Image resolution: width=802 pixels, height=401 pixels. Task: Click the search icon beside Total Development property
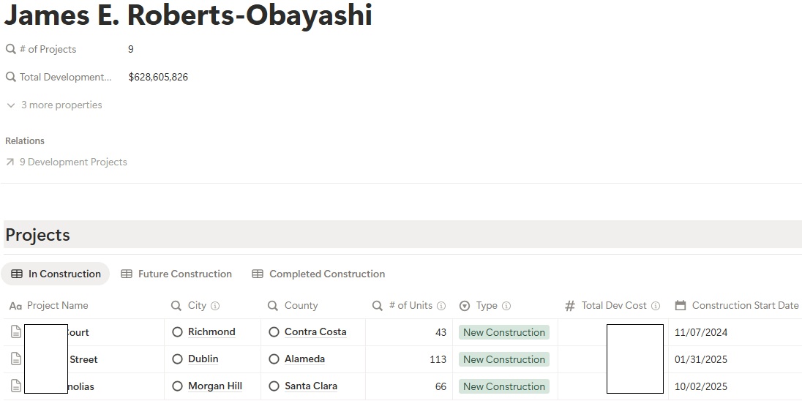coord(11,78)
